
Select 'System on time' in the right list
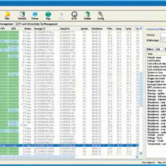[155, 72]
